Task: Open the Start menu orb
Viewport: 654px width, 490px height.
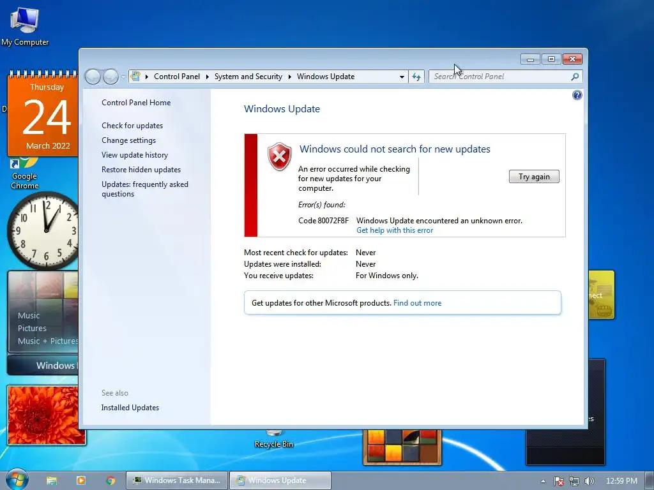Action: pos(17,480)
